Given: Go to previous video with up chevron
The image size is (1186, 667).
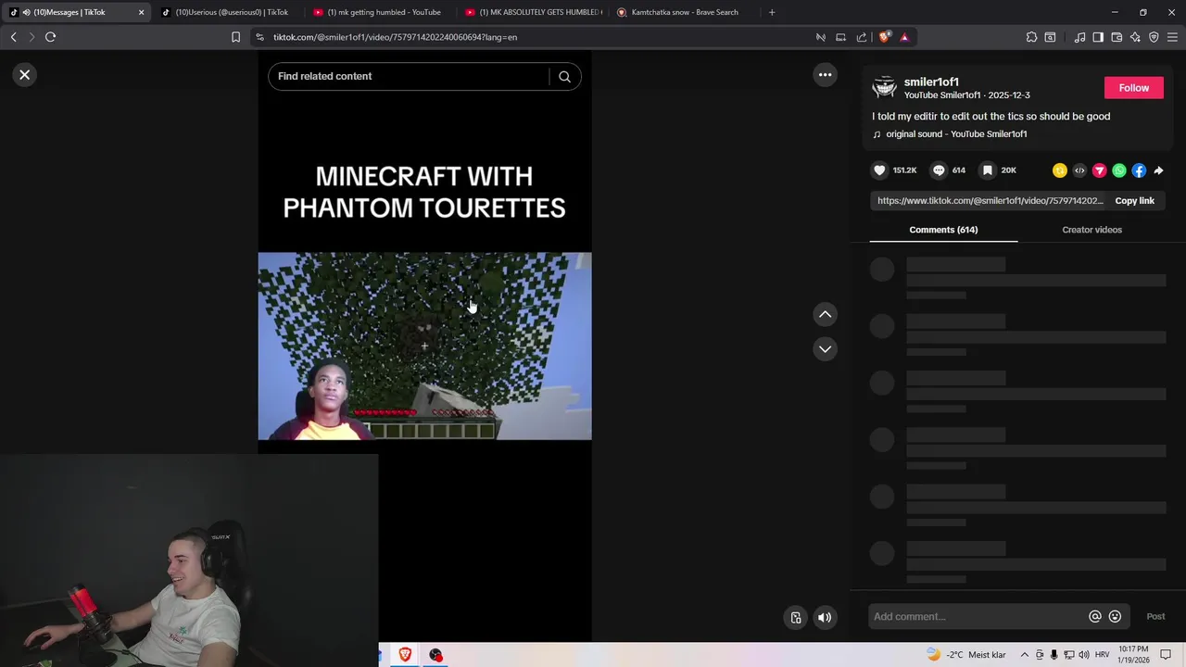Looking at the screenshot, I should point(825,315).
